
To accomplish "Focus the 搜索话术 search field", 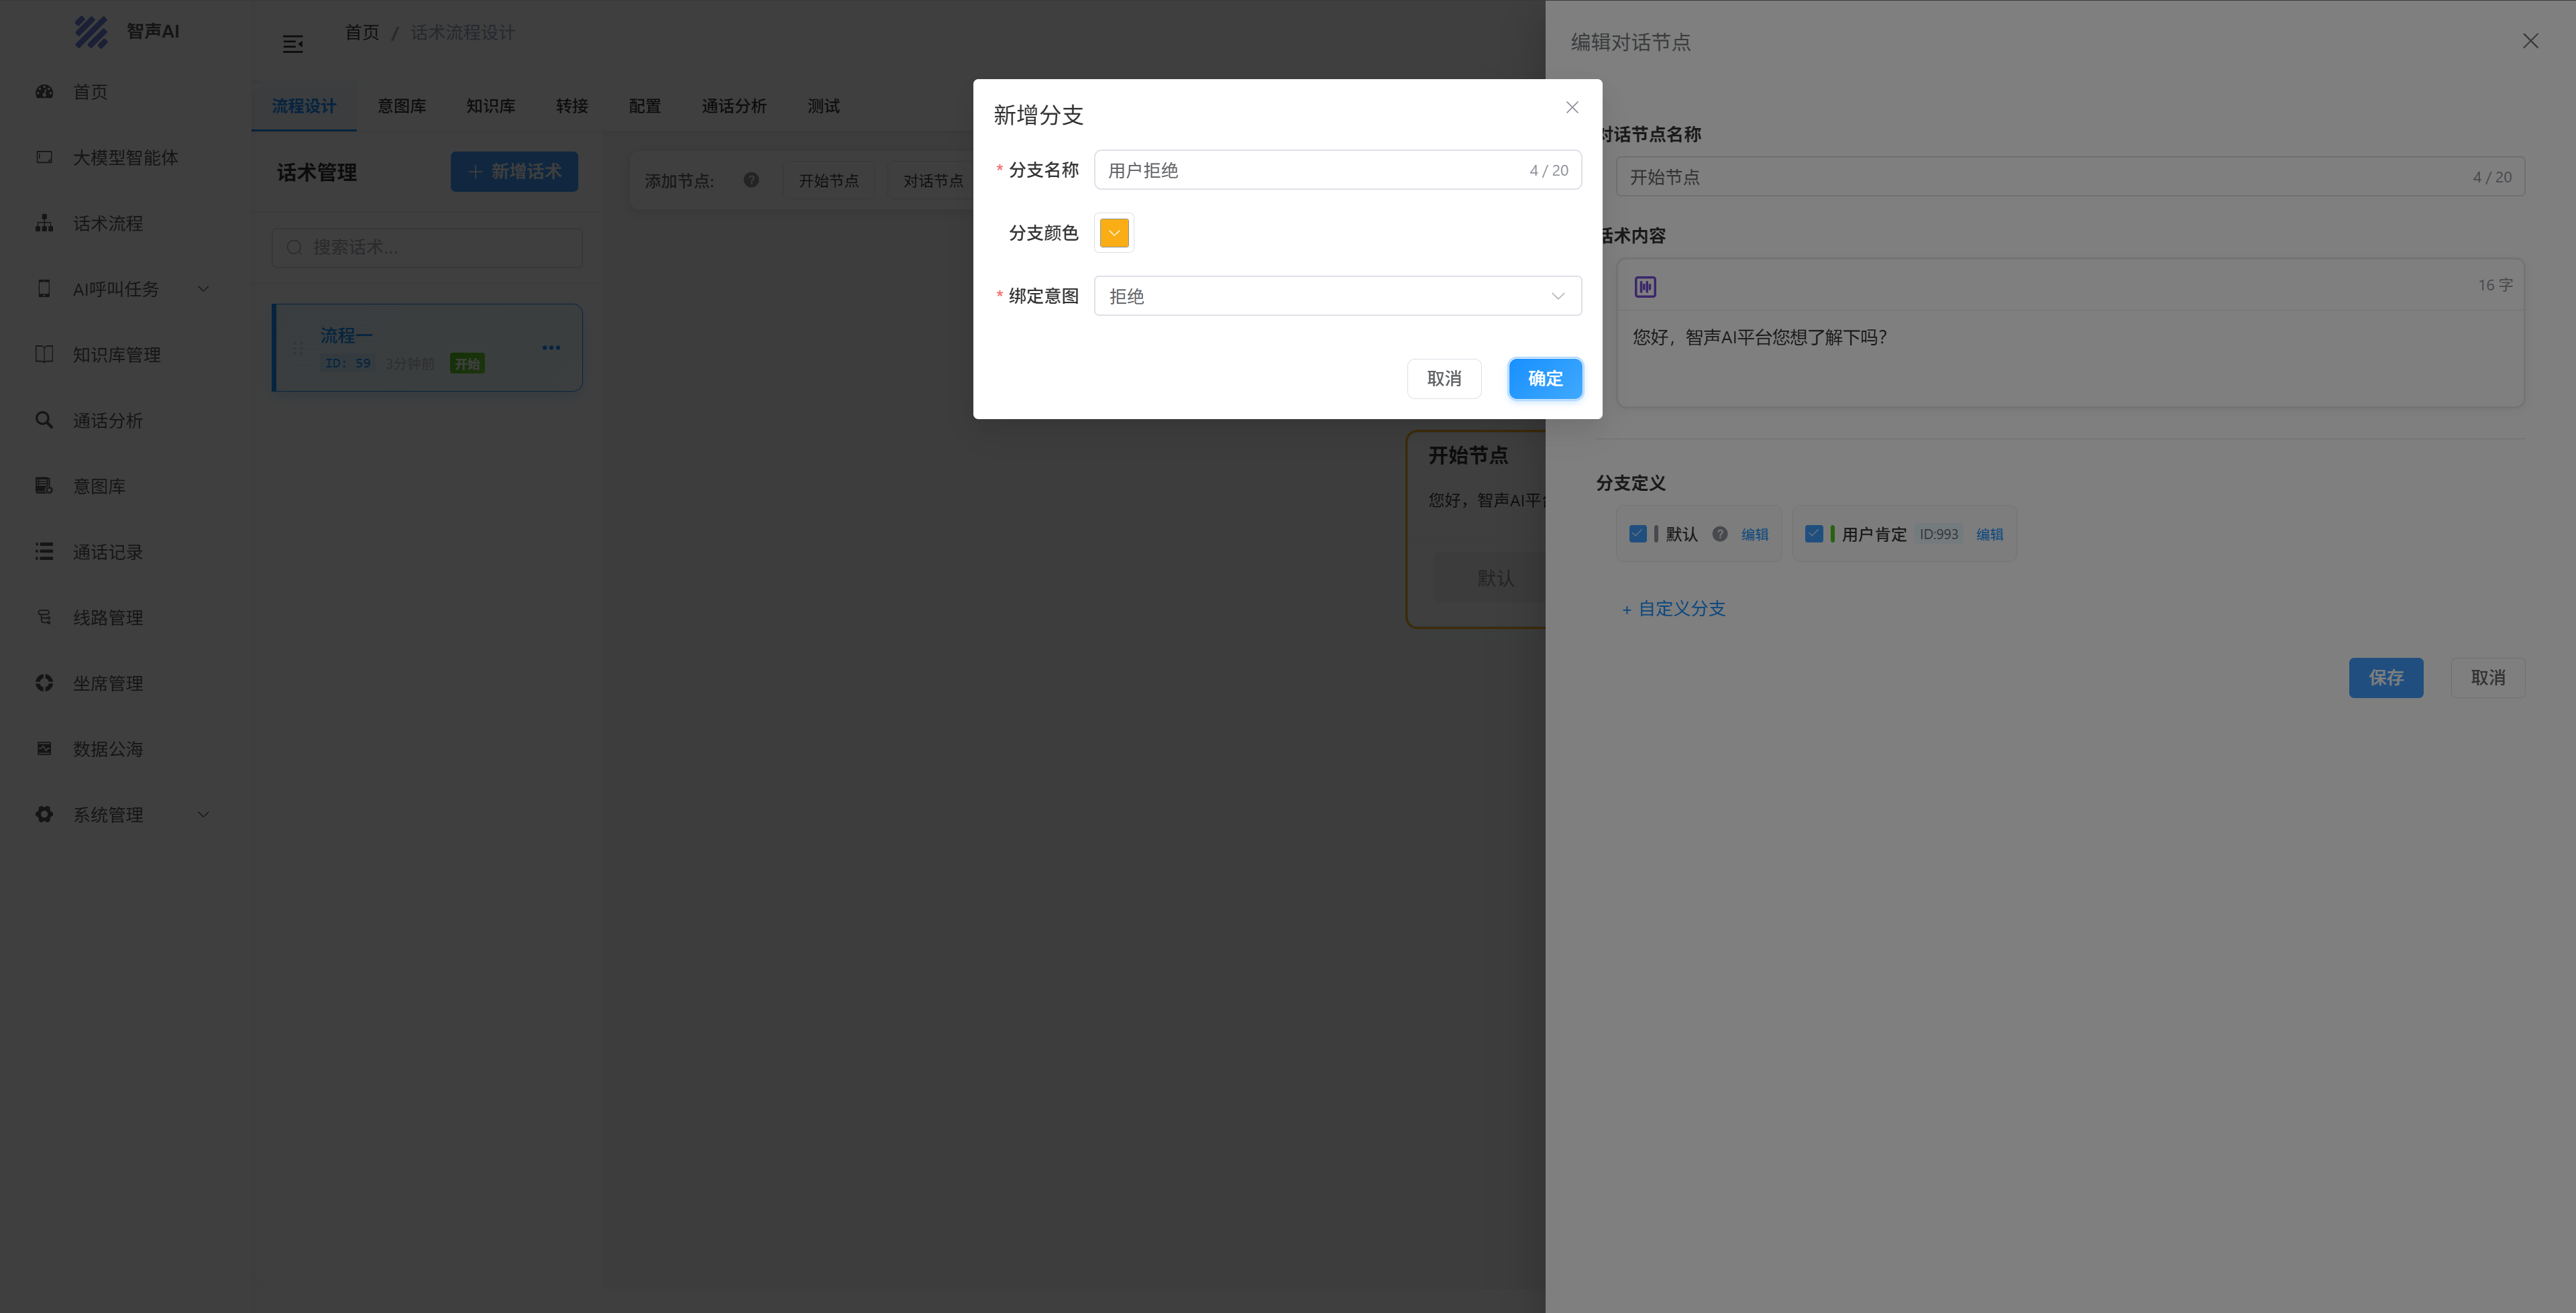I will click(427, 247).
